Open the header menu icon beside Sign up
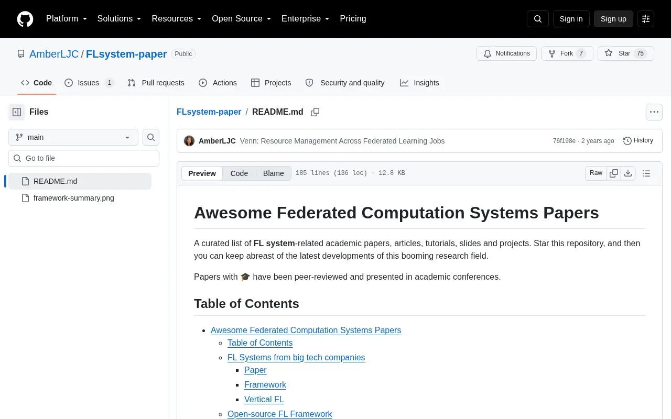The image size is (671, 419). tap(646, 19)
